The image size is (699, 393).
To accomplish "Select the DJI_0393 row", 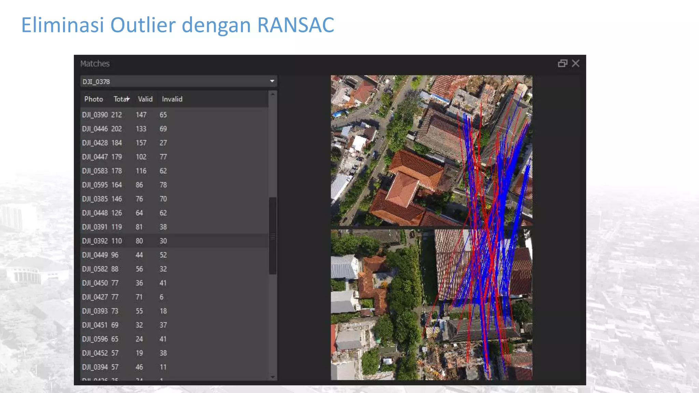I will coord(174,311).
